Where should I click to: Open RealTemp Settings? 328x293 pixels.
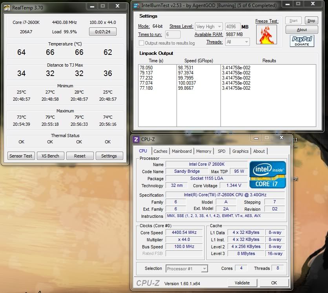(x=109, y=156)
